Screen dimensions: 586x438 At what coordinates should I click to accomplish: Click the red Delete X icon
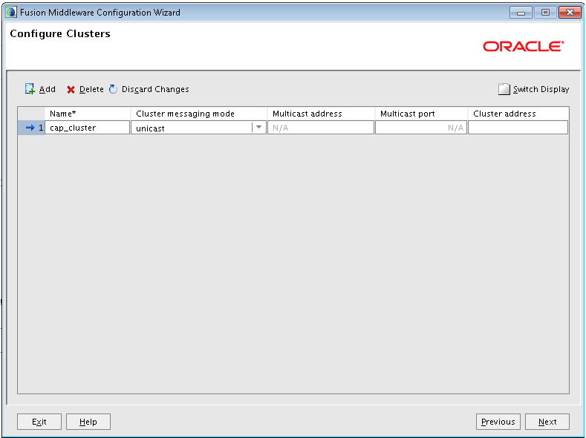coord(71,90)
